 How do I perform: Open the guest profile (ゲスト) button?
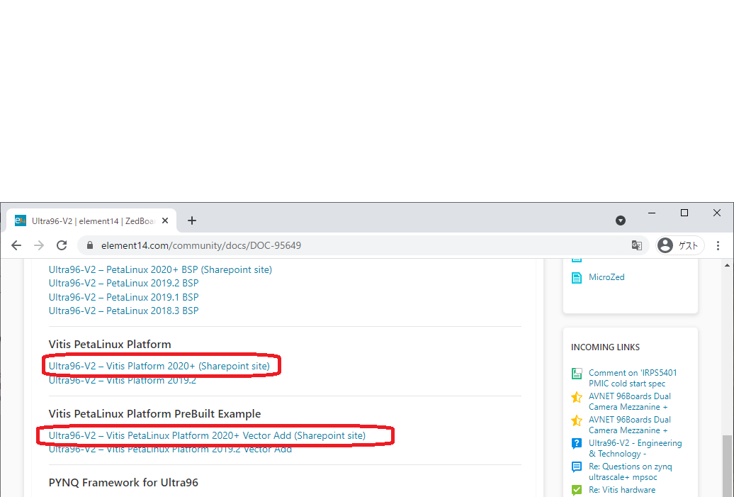click(x=679, y=245)
